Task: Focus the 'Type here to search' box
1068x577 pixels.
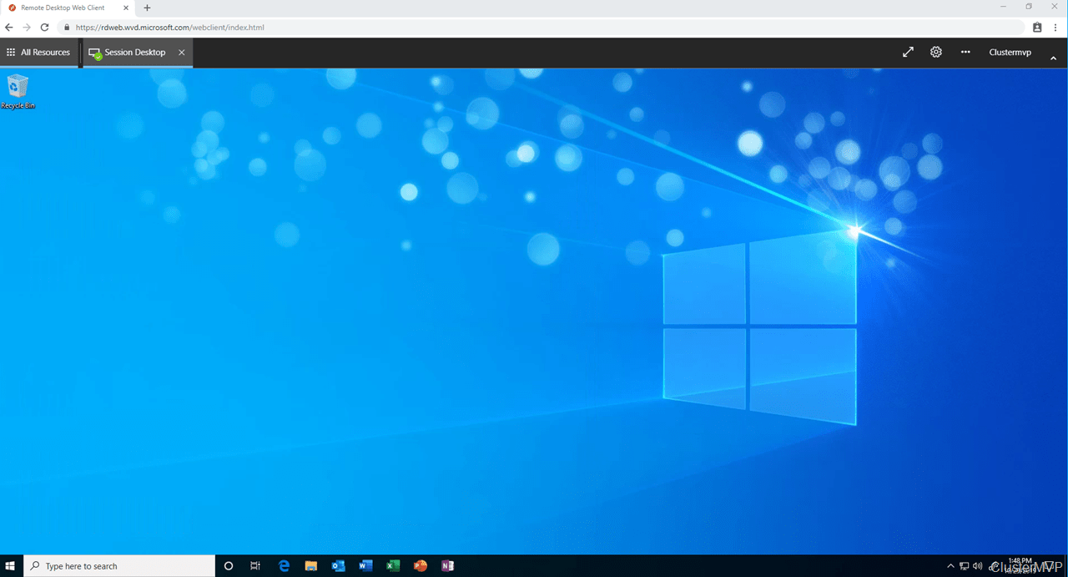Action: click(x=119, y=566)
